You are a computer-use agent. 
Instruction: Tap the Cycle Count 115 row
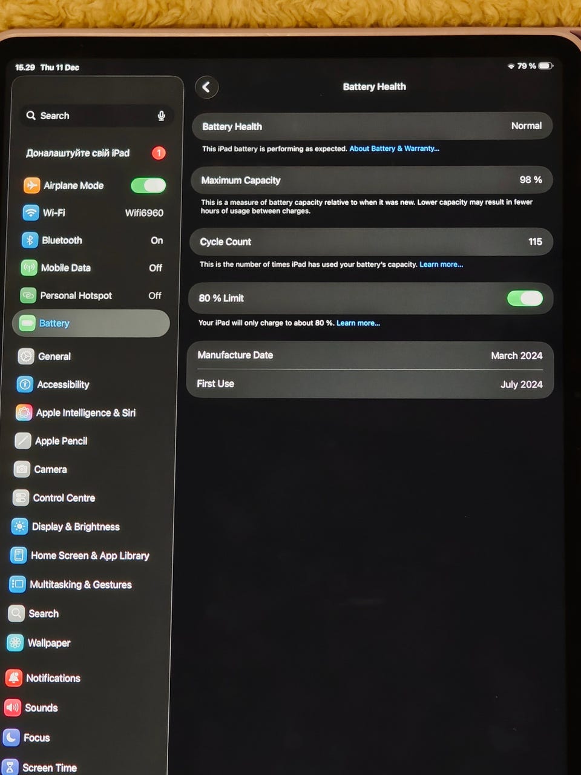(371, 242)
